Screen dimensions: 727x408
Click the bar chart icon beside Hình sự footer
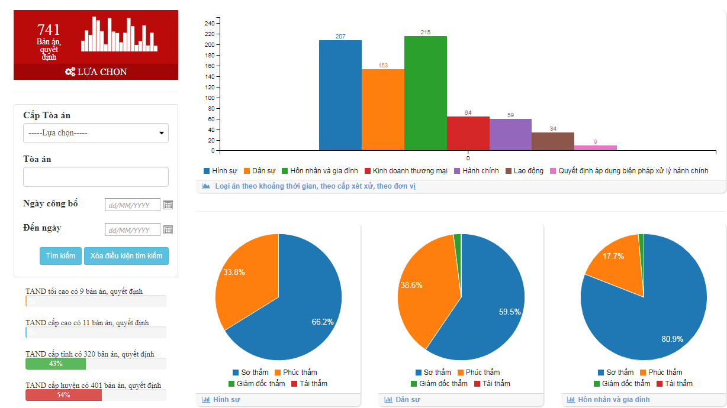(x=206, y=400)
